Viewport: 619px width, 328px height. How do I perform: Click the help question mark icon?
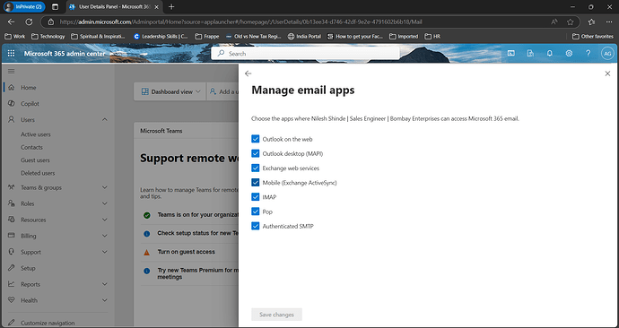coord(588,53)
